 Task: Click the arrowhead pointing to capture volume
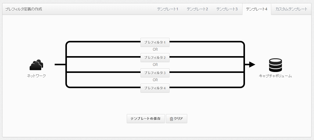coord(252,65)
